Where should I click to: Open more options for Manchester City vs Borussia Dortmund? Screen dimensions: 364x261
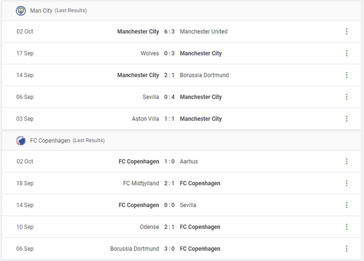(346, 75)
